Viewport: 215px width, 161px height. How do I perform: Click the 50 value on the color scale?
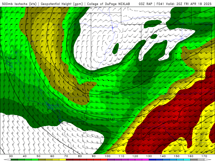coord(38,156)
